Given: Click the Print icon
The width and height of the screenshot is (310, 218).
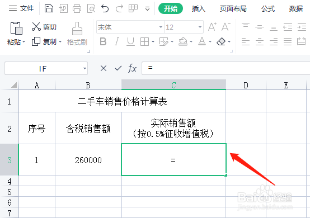Looking at the screenshot, I should pyautogui.click(x=77, y=9).
